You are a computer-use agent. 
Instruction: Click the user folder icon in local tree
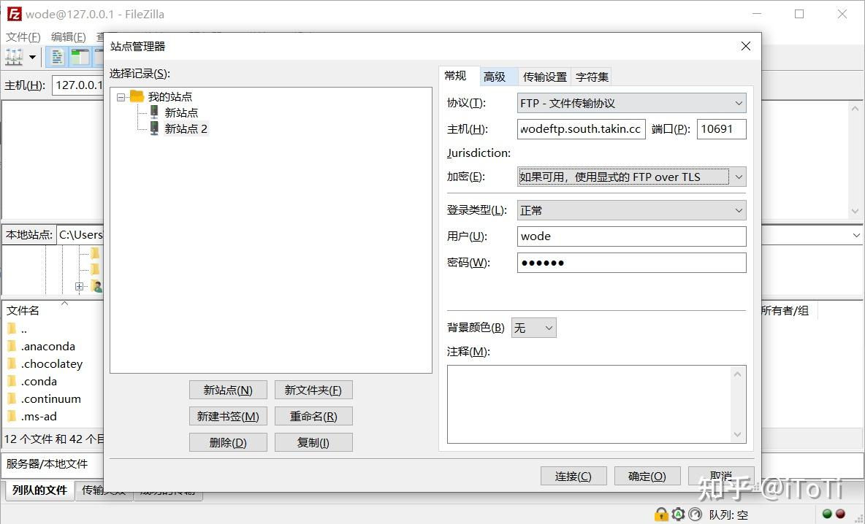(x=97, y=286)
